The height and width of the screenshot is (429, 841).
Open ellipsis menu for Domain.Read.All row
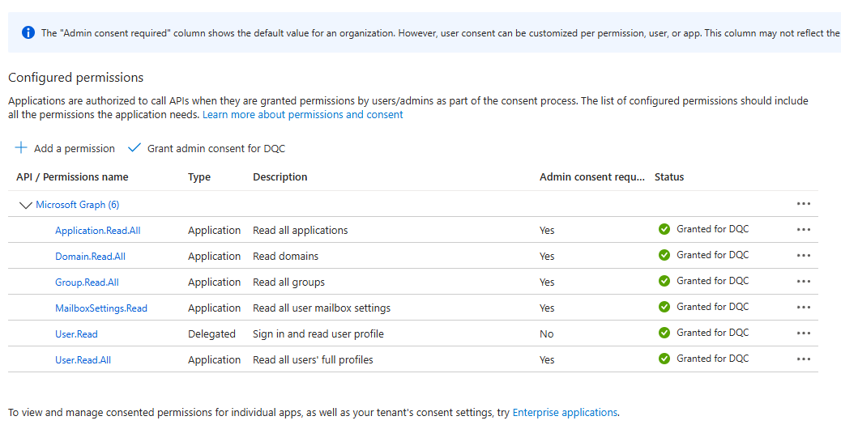(x=803, y=256)
